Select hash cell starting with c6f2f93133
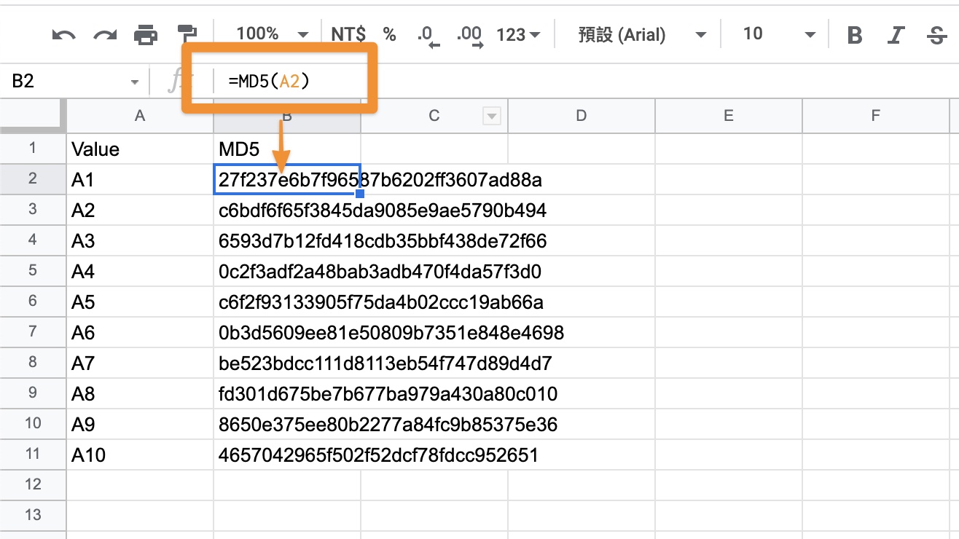This screenshot has height=539, width=959. coord(287,302)
